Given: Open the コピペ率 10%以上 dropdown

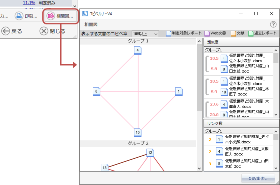Looking at the screenshot, I should coord(145,34).
